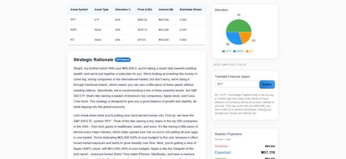Click the Estimated Shares column header
This screenshot has width=346, height=159.
[x=191, y=10]
